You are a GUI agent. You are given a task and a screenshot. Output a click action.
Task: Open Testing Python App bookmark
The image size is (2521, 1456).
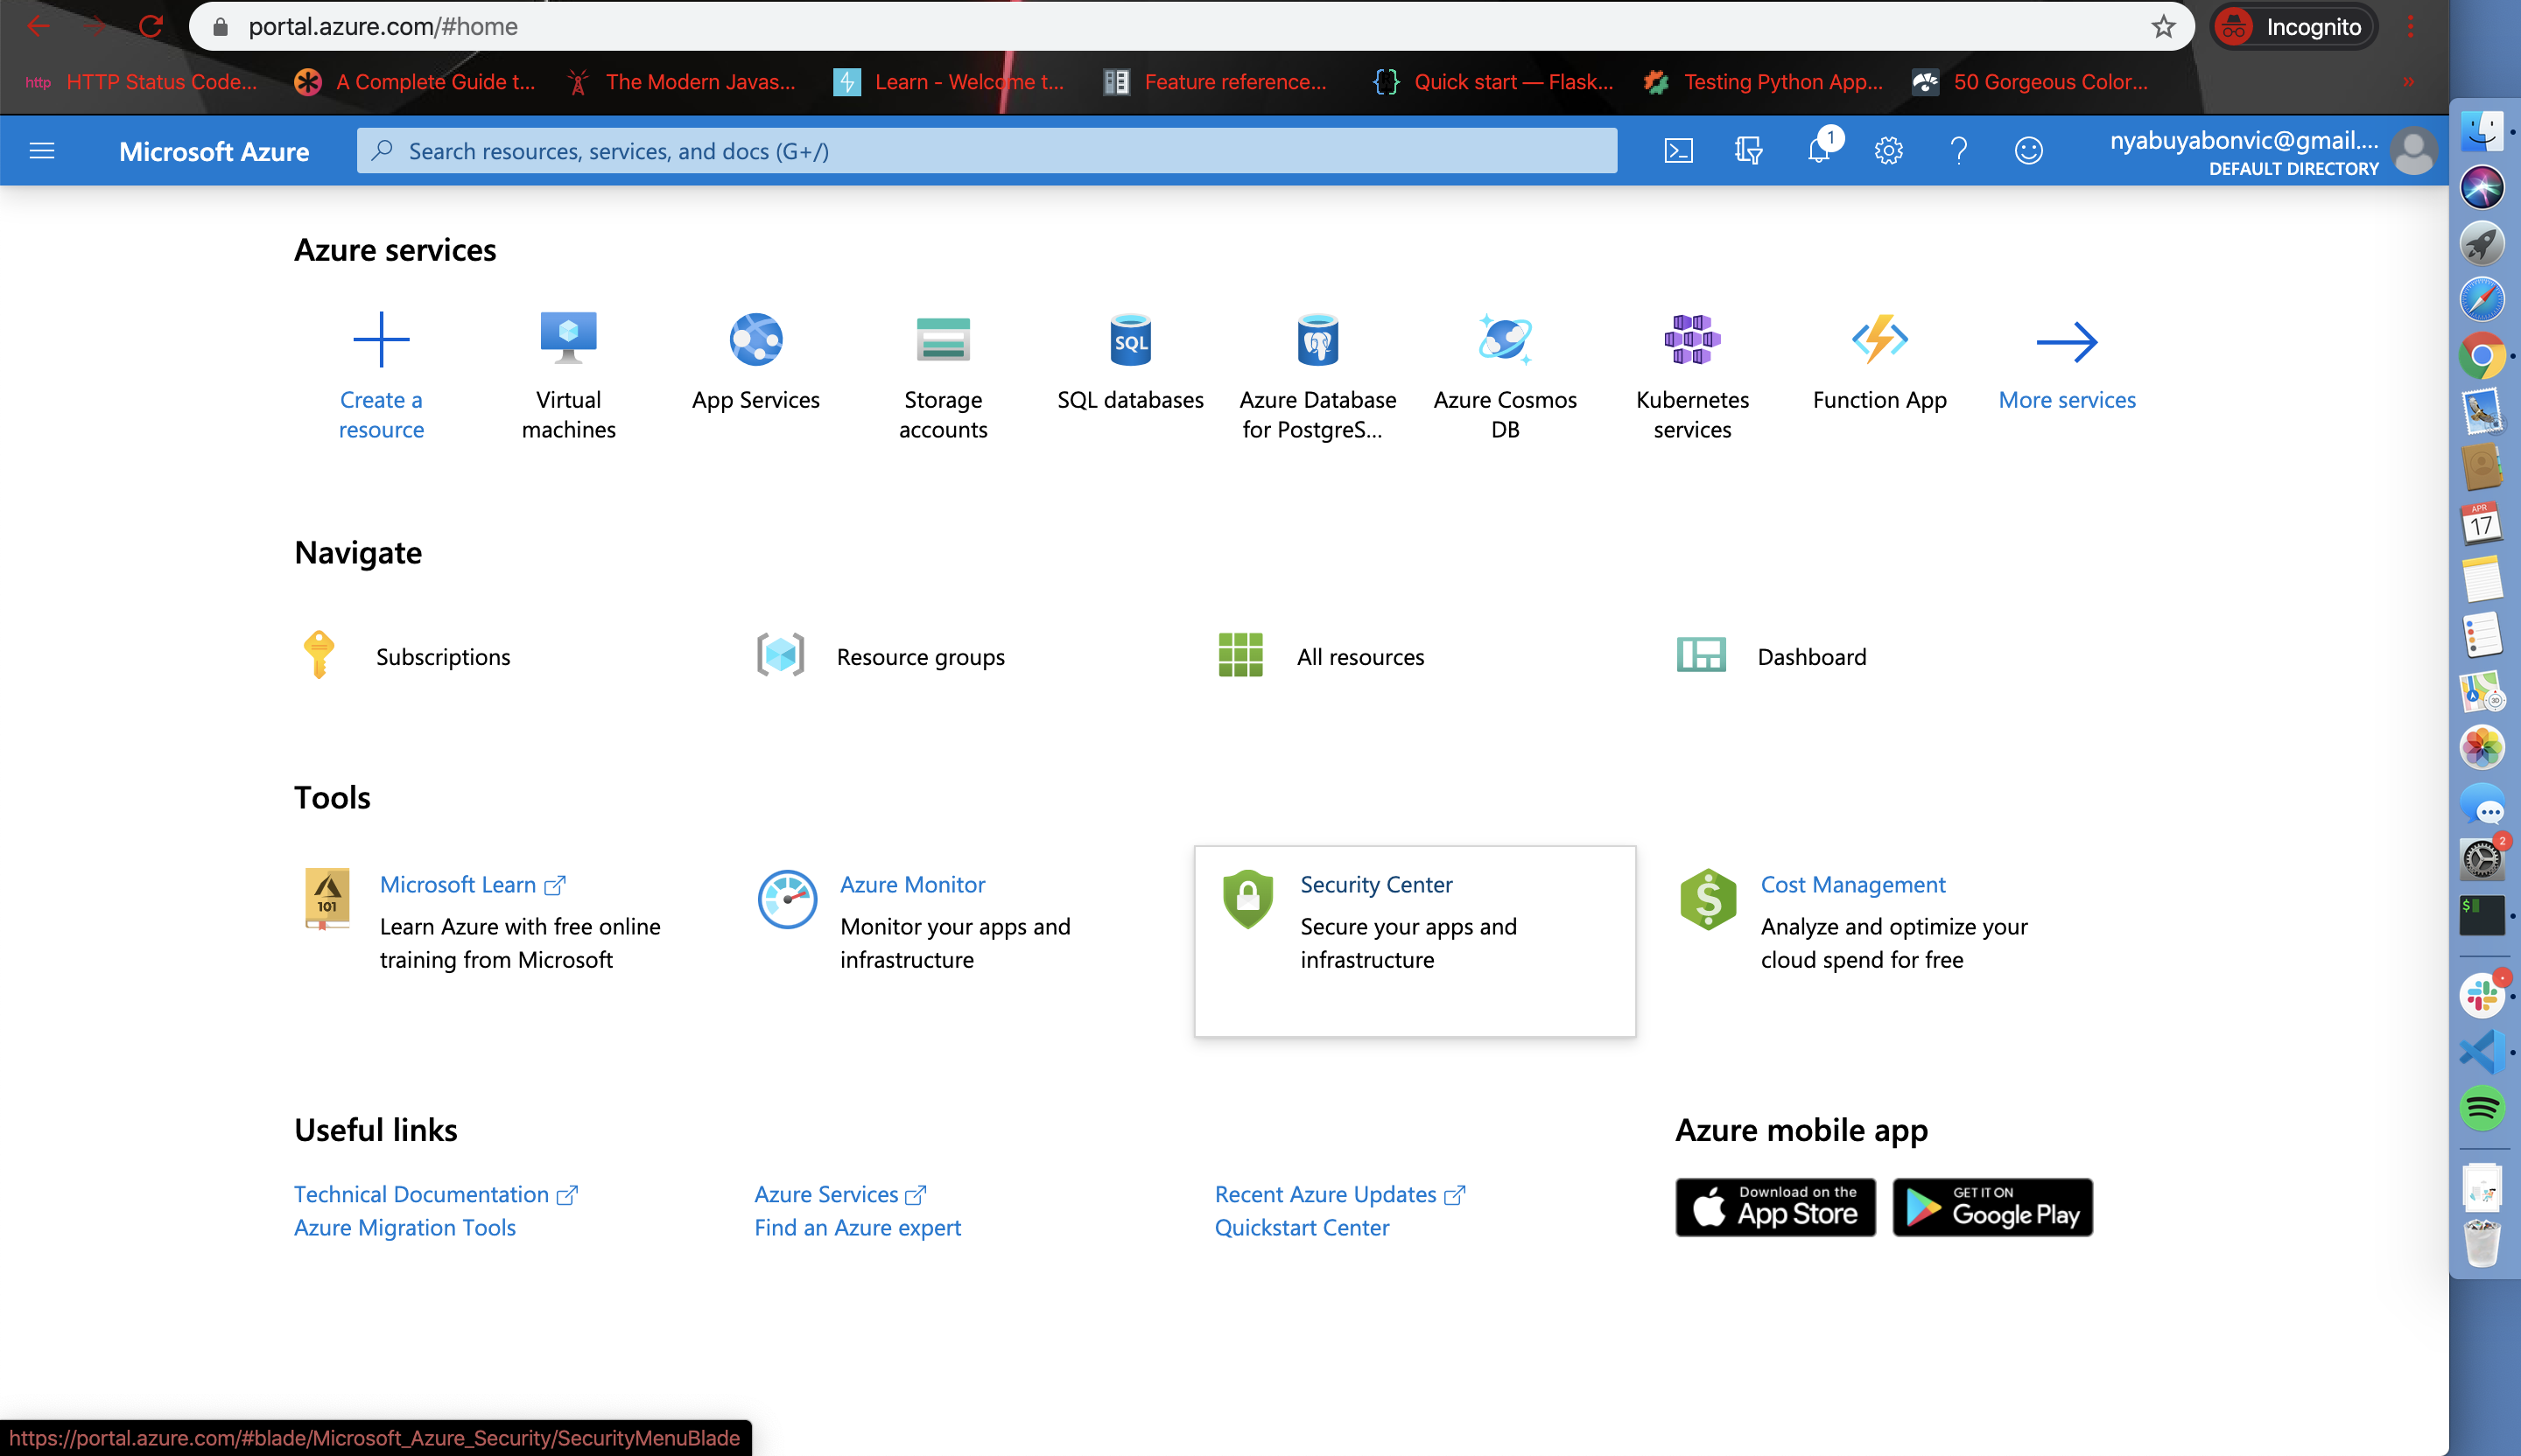[1763, 82]
